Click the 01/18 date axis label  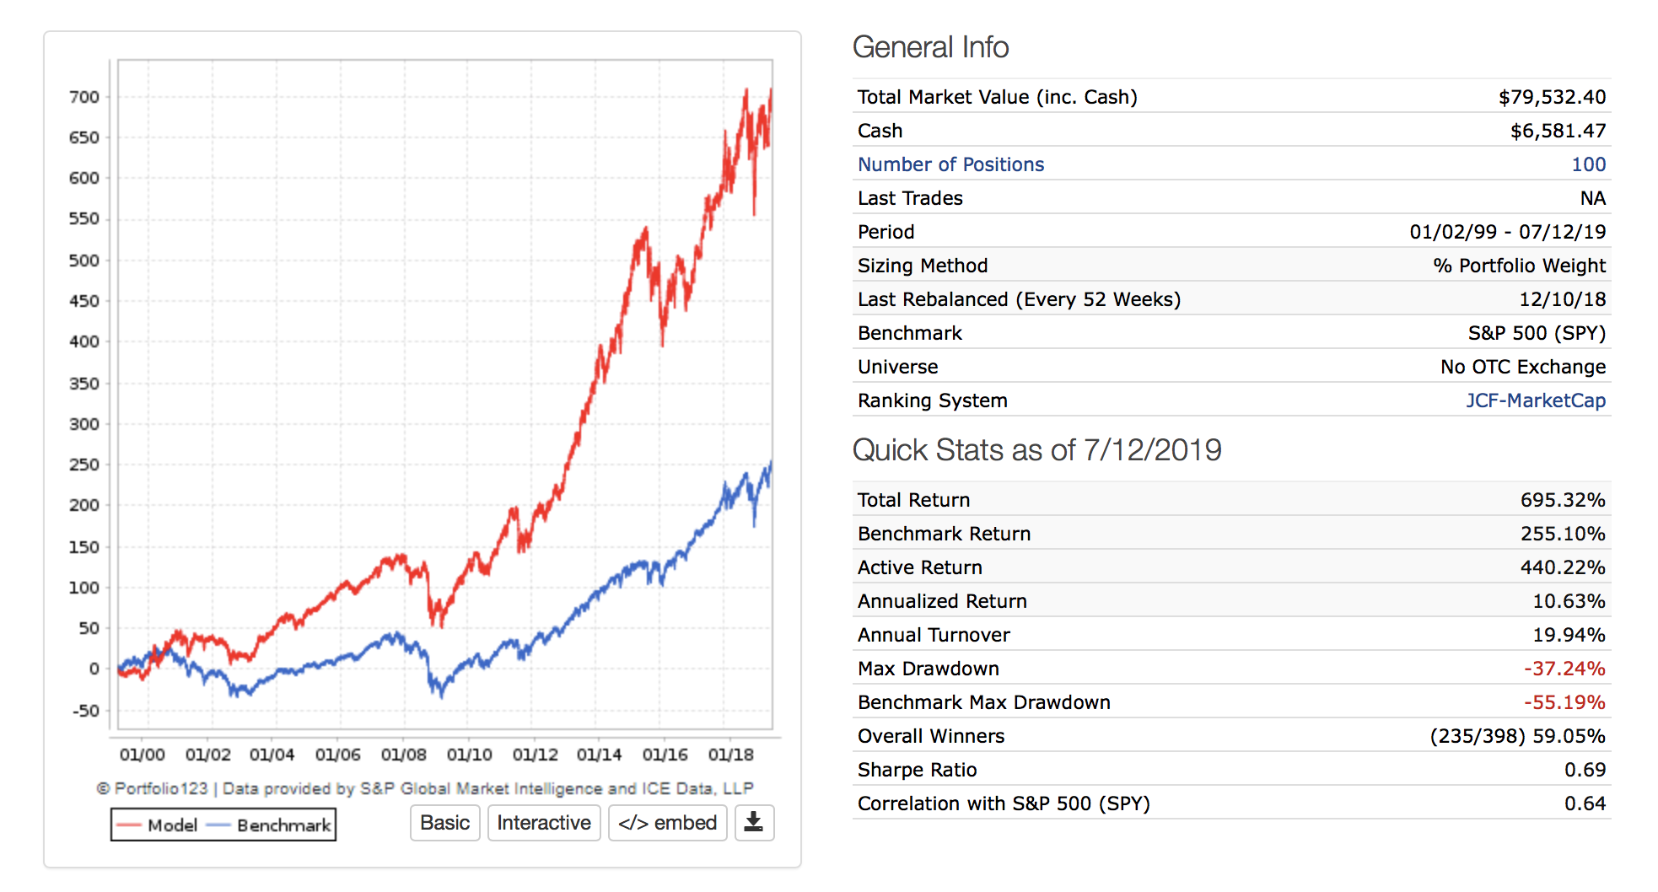(730, 755)
